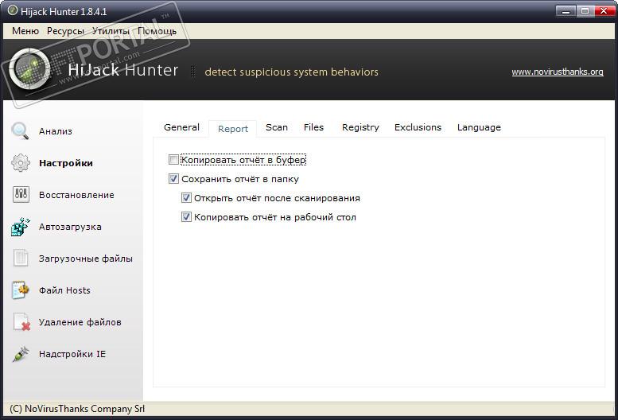Disable Копировать отчёт на рабочий стол
The width and height of the screenshot is (618, 420).
pos(186,216)
